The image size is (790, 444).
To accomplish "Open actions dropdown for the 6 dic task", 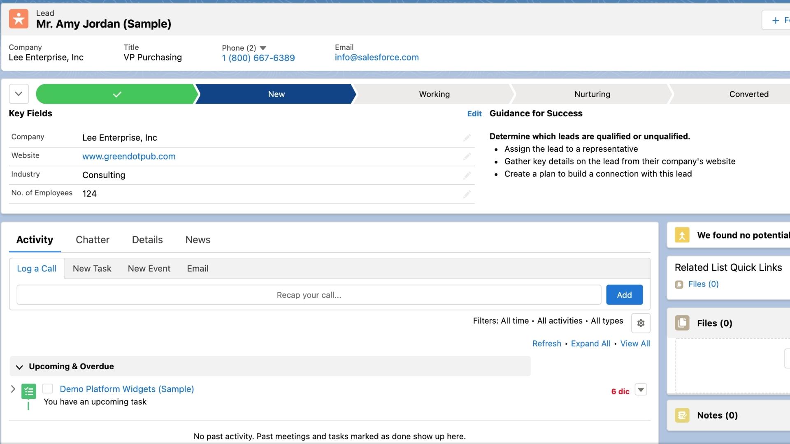I will click(x=641, y=390).
